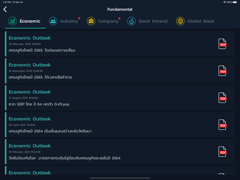240x180 pixels.
Task: Tap the Global Stock globe icon
Action: [x=180, y=21]
